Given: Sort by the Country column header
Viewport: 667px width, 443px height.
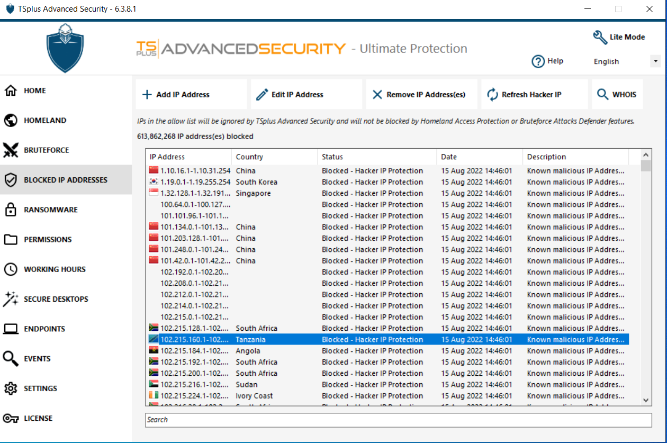Looking at the screenshot, I should point(275,157).
